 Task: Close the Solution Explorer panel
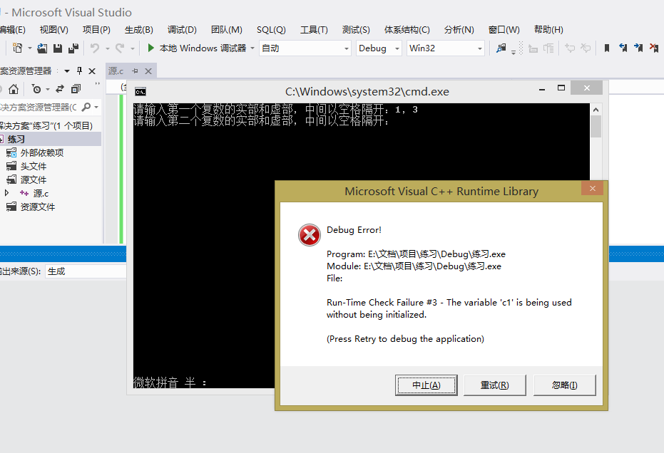point(92,71)
